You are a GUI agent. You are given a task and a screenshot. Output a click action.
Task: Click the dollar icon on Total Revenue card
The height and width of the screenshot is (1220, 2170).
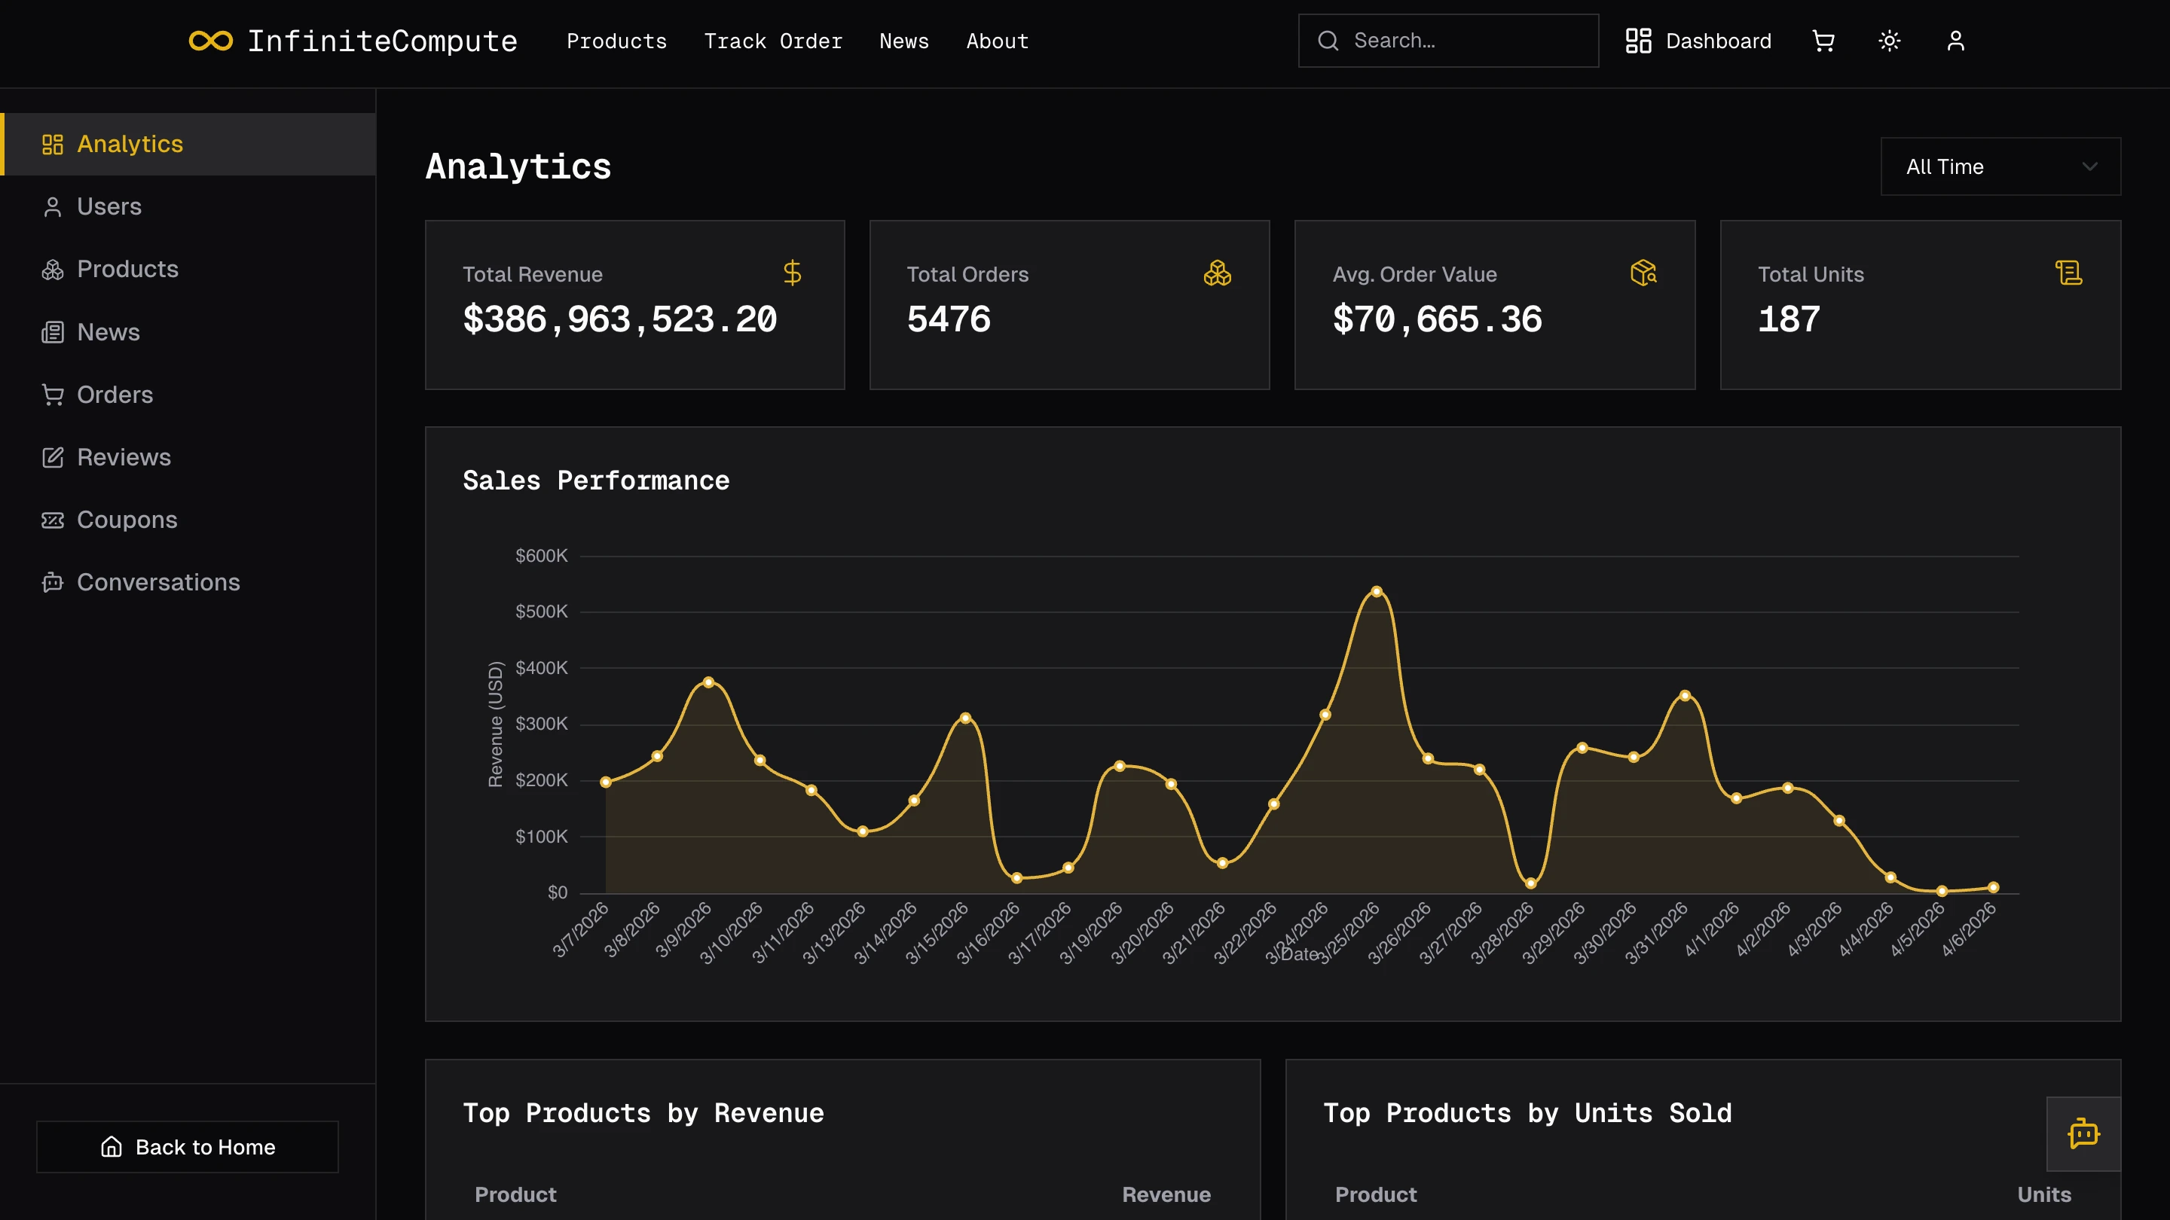792,273
